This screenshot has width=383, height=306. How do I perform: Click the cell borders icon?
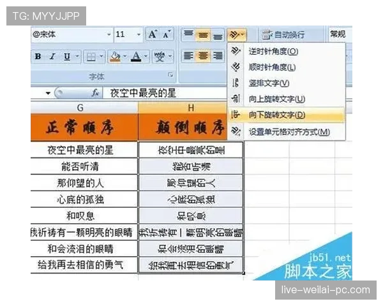pos(91,57)
